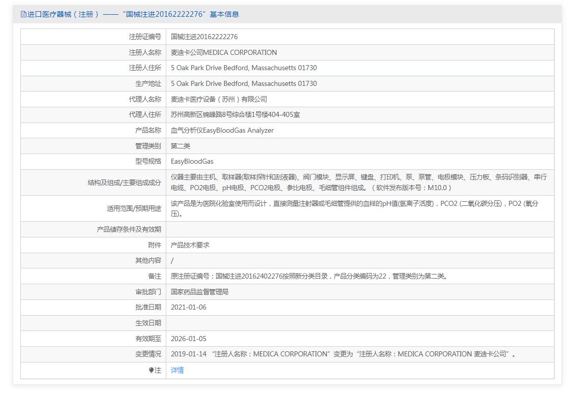Viewport: 567px width, 394px height.
Task: Select agent name 麦迪卡医疗设备（苏州）有限公司
Action: (x=219, y=99)
